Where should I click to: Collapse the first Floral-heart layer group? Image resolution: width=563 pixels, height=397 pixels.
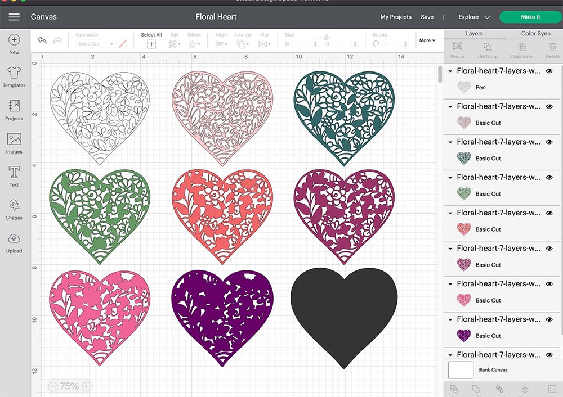450,71
